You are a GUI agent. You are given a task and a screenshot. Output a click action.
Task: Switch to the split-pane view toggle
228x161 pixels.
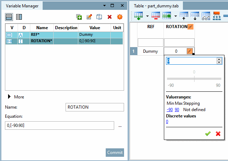[19, 17]
